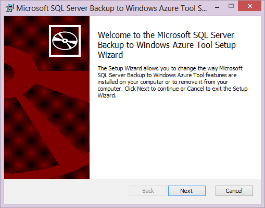This screenshot has width=265, height=208.
Task: Click the final "Wizard." word of the description
Action: 107,95
